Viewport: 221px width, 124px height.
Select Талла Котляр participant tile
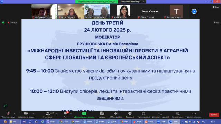point(176,11)
